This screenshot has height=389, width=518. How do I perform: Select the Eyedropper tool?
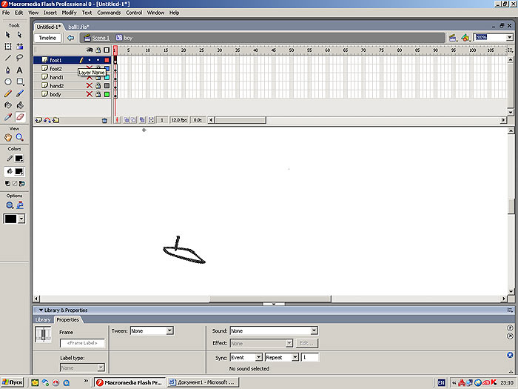click(x=8, y=117)
